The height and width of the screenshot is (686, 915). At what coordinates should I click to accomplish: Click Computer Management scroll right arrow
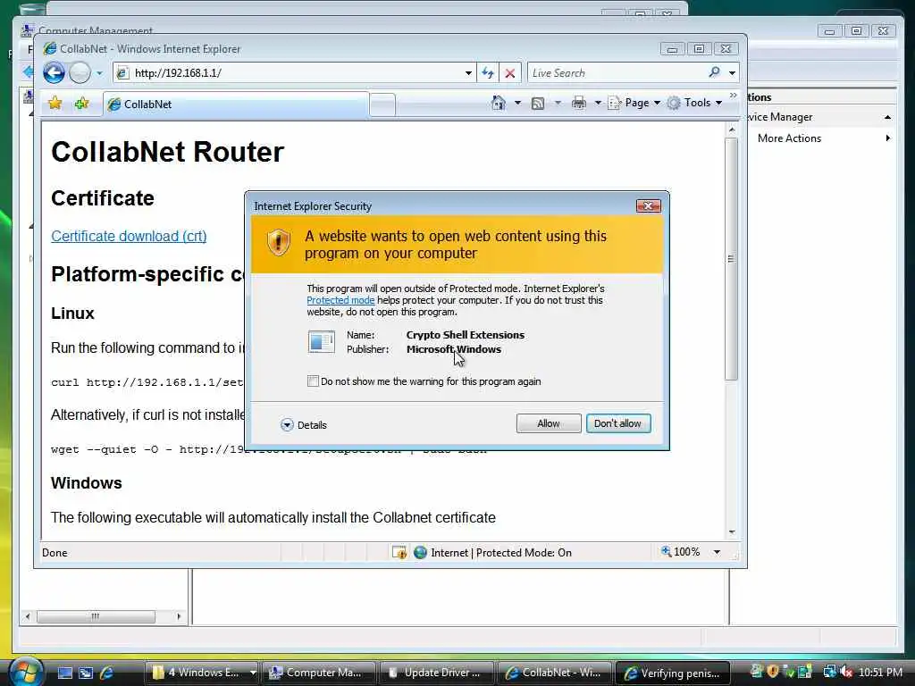[x=179, y=616]
